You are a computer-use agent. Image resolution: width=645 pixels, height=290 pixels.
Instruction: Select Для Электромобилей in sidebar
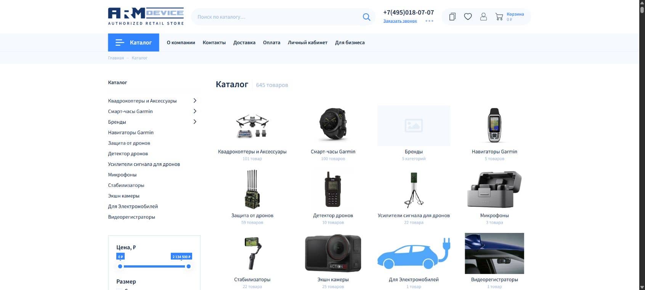tap(133, 206)
